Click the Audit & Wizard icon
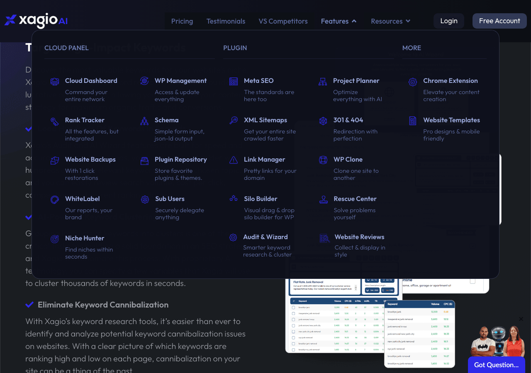Image resolution: width=531 pixels, height=373 pixels. (234, 237)
